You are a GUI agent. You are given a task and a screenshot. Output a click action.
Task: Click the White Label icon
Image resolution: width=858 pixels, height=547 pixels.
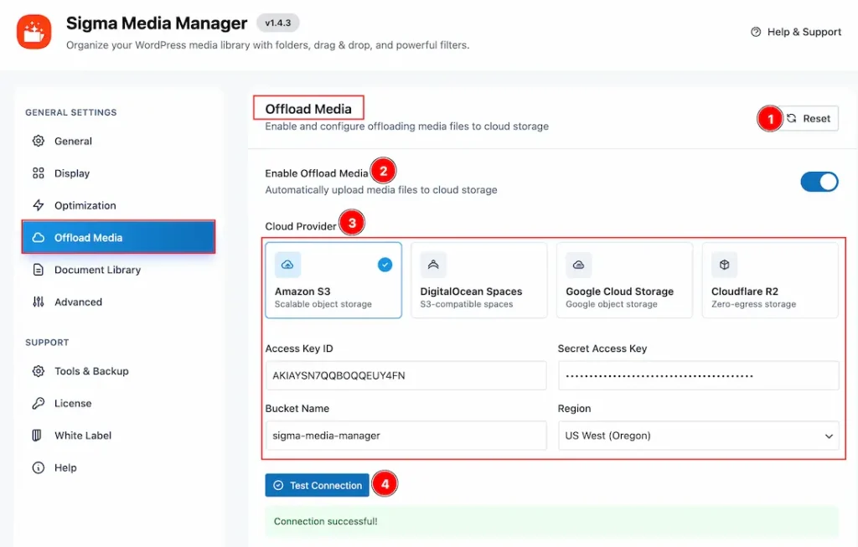[37, 436]
